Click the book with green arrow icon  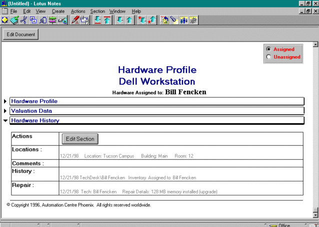point(14,20)
